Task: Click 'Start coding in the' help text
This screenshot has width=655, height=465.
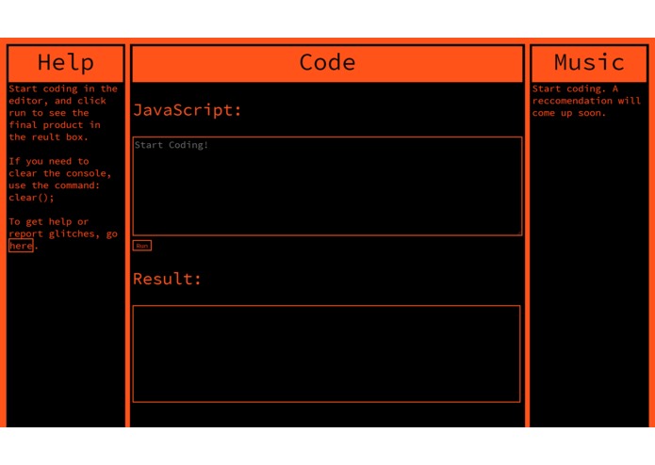Action: pos(63,88)
